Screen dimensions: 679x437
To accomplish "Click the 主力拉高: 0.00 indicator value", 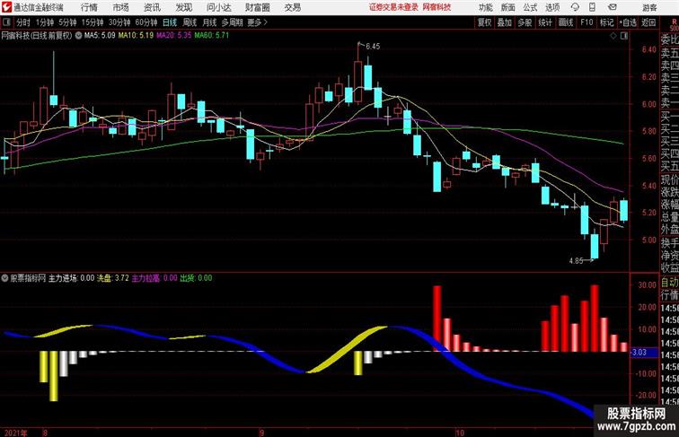I will point(154,278).
